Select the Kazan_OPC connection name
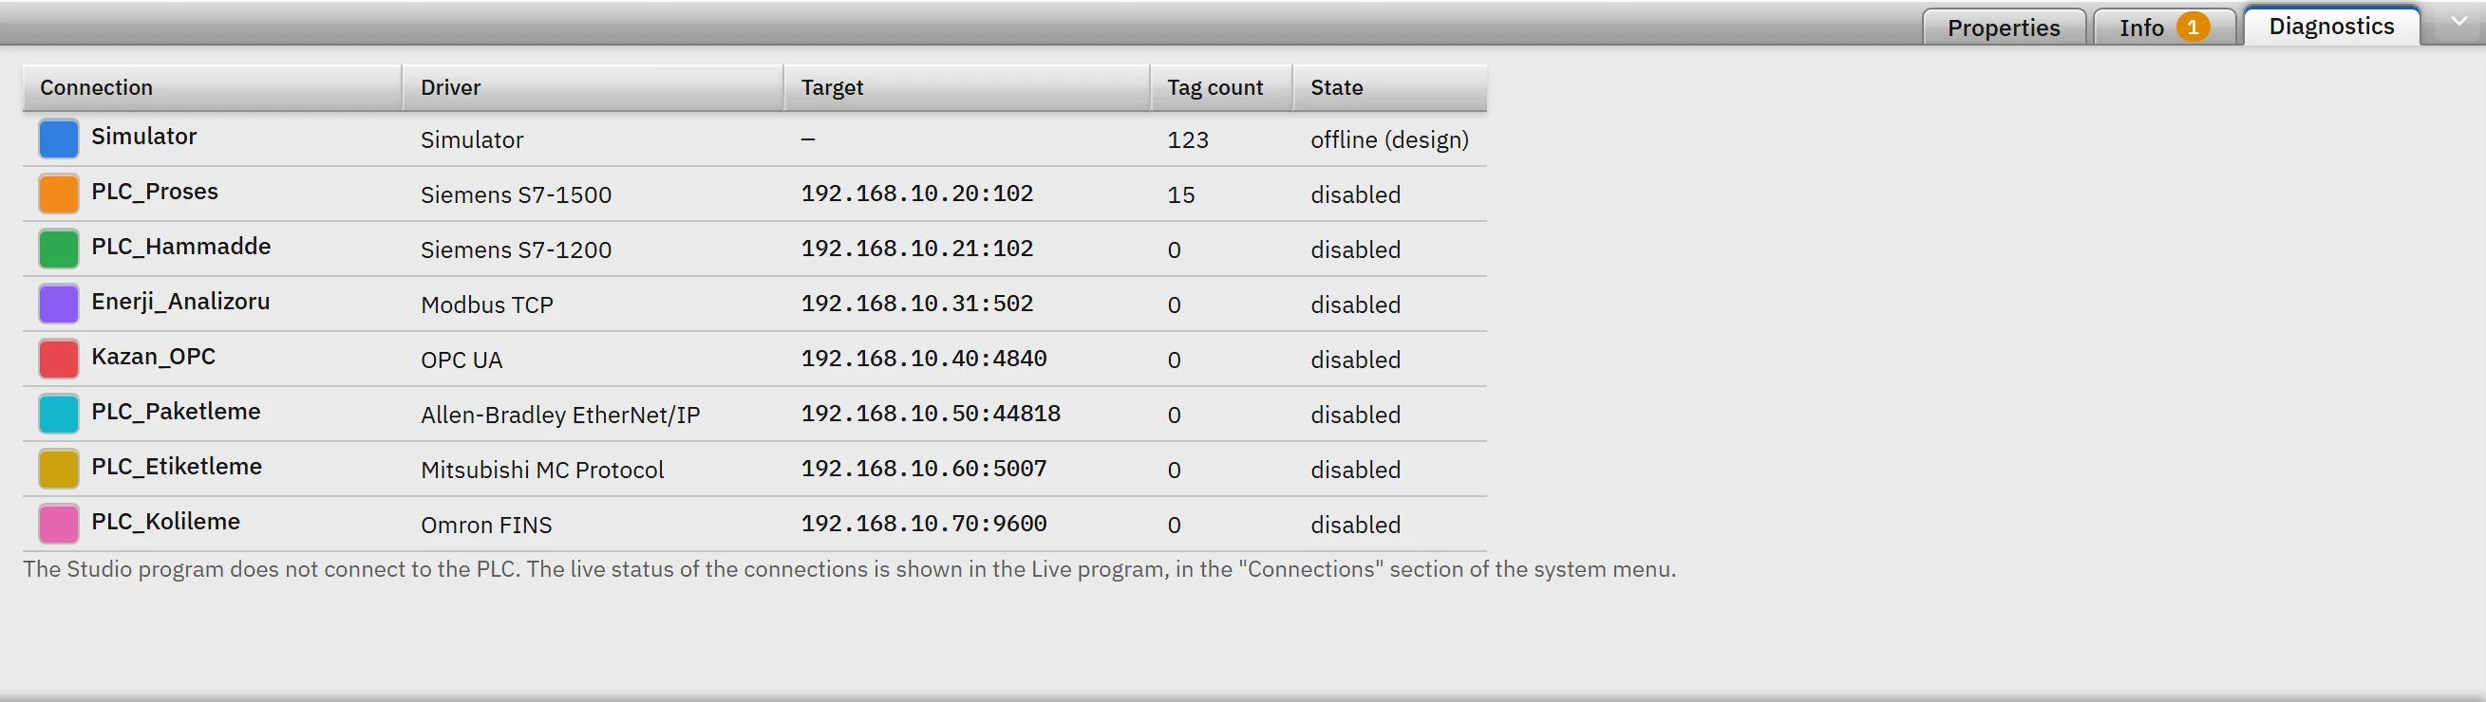The width and height of the screenshot is (2486, 702). tap(154, 357)
